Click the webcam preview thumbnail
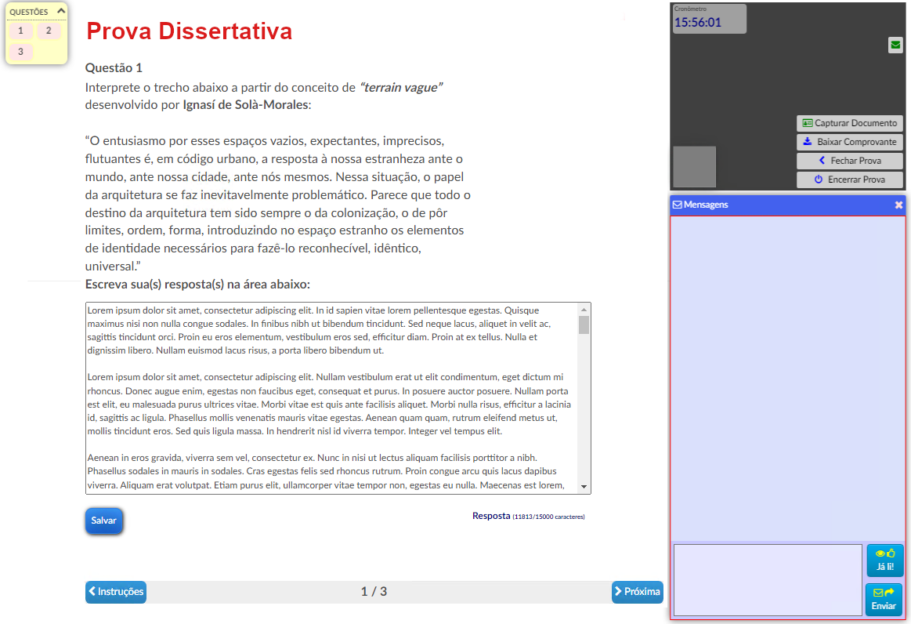Viewport: 911px width, 624px height. [694, 166]
